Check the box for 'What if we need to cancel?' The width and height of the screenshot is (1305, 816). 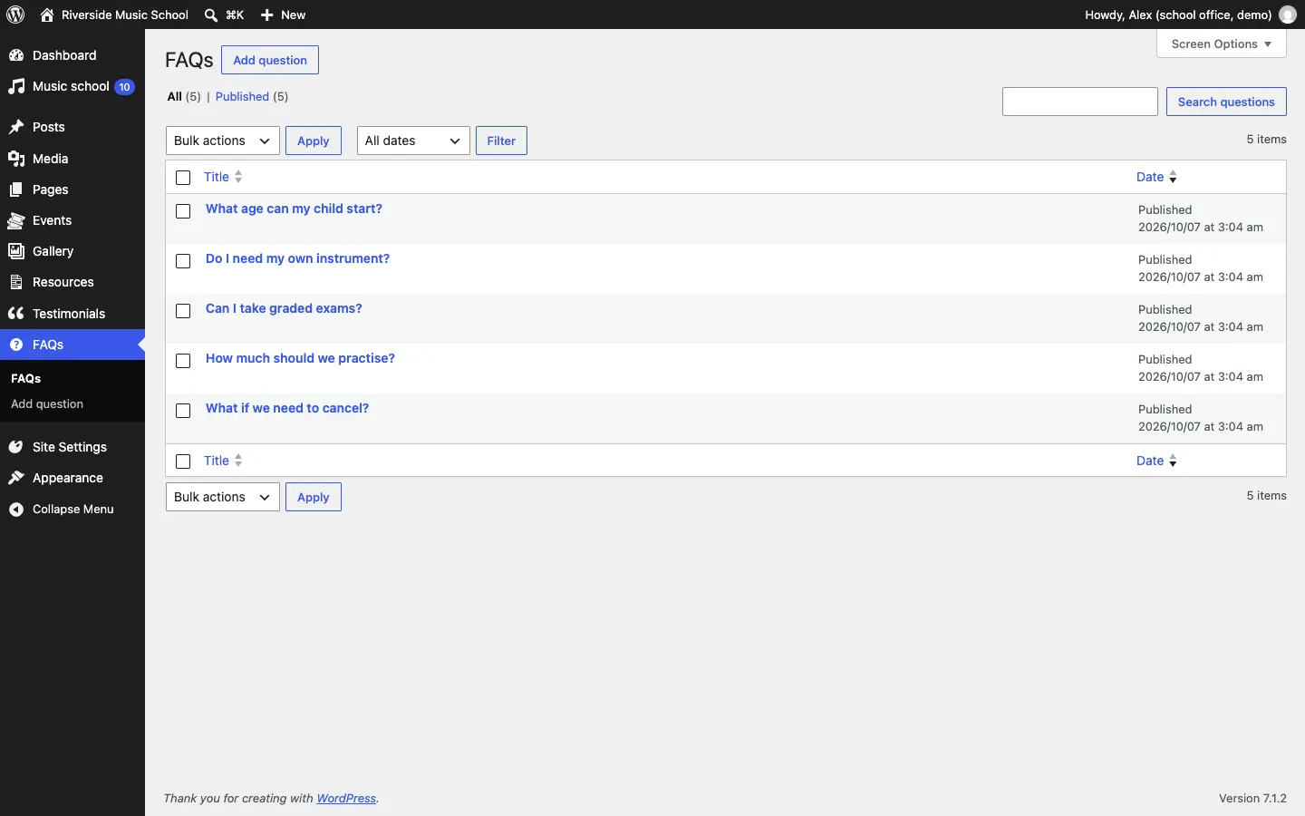coord(184,411)
